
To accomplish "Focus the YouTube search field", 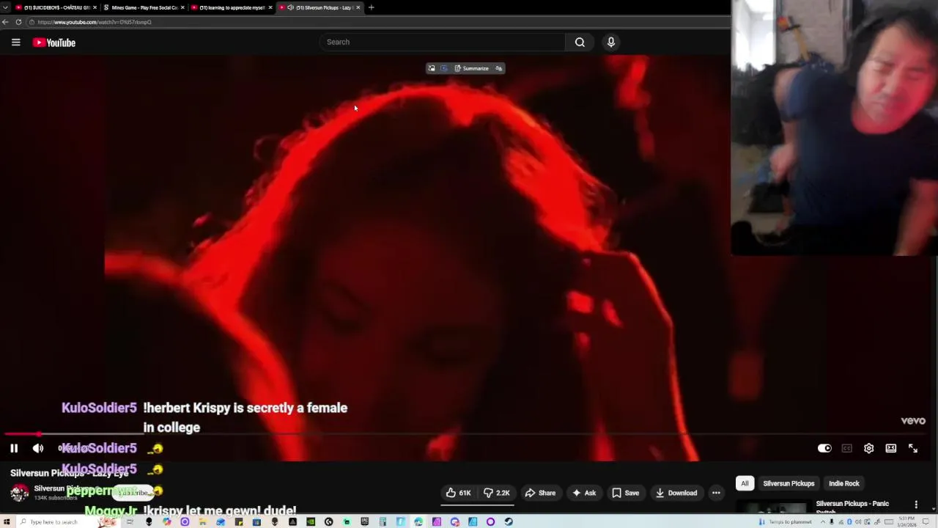I will point(442,42).
